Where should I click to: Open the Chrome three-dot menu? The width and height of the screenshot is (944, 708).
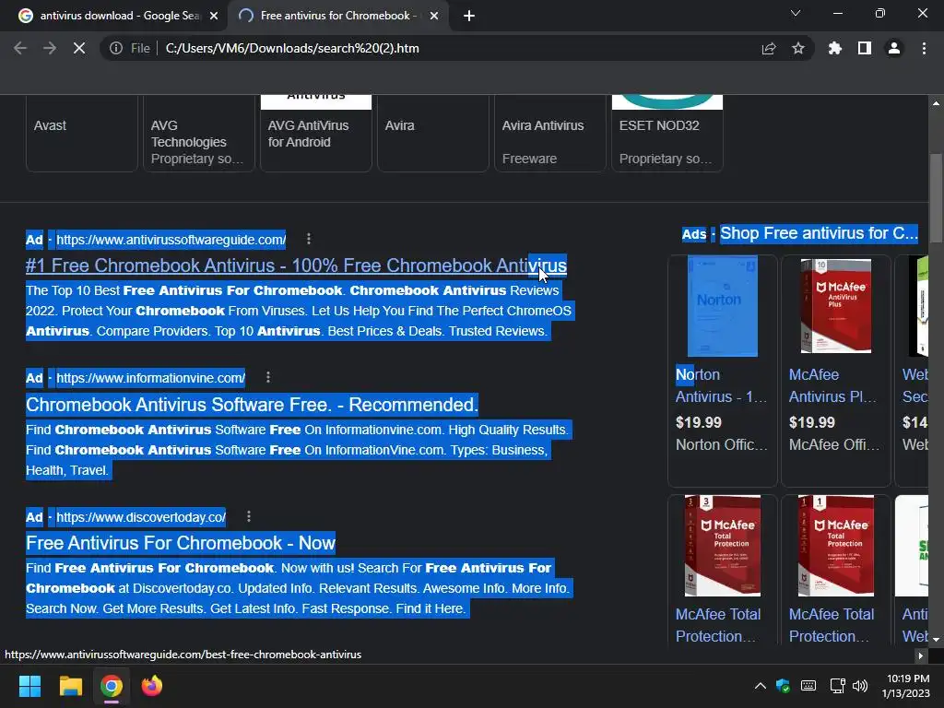point(924,48)
